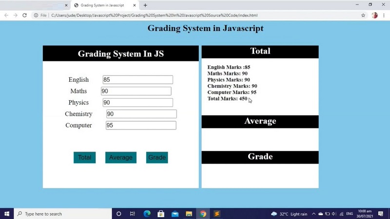Click into the Physics marks field
The height and width of the screenshot is (219, 390).
(137, 103)
